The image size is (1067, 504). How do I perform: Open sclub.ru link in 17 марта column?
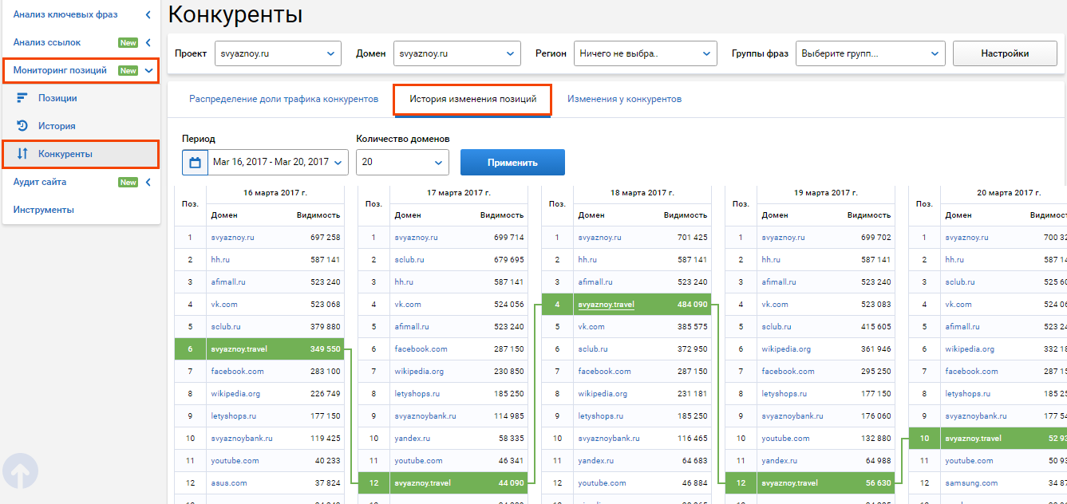click(409, 260)
